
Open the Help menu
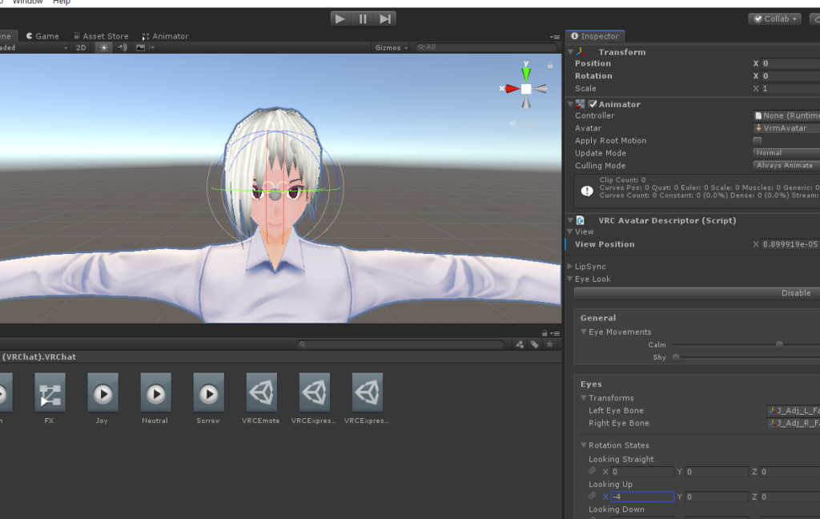[61, 2]
